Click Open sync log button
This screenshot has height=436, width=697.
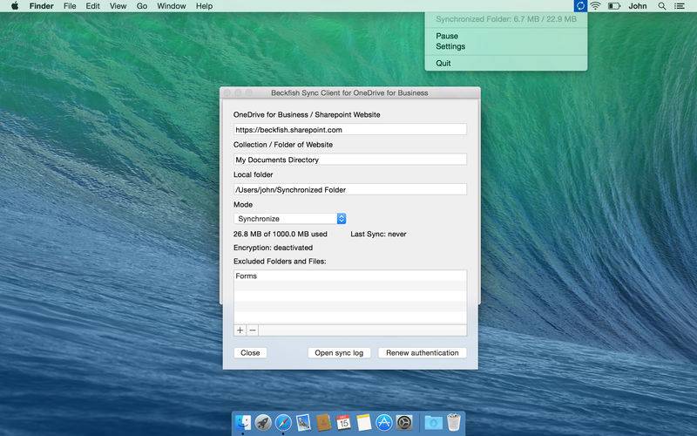[x=339, y=353]
